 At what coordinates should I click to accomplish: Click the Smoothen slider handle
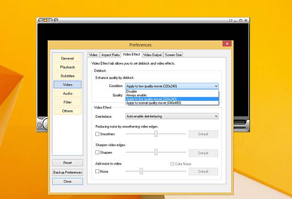pyautogui.click(x=156, y=133)
